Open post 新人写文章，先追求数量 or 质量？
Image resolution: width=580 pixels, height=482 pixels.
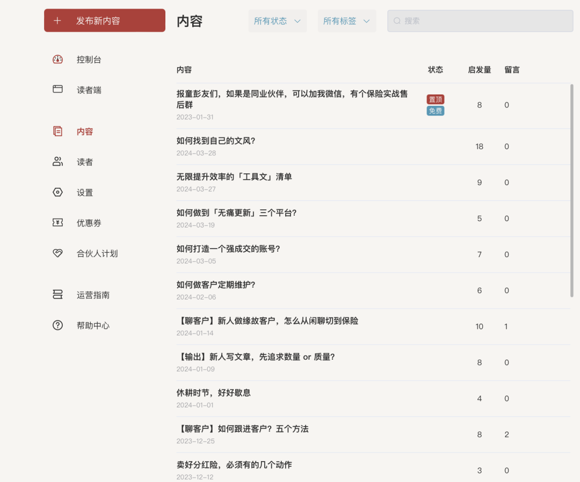256,357
